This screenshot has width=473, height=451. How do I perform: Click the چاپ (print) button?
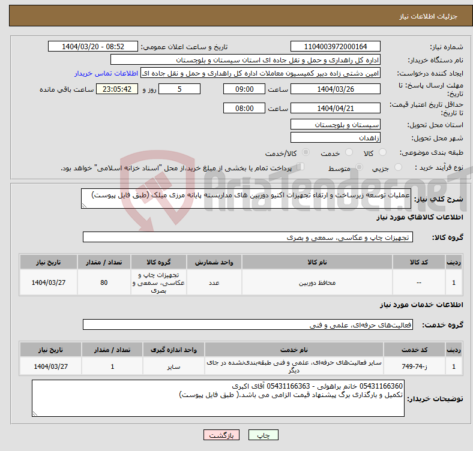[x=263, y=435]
